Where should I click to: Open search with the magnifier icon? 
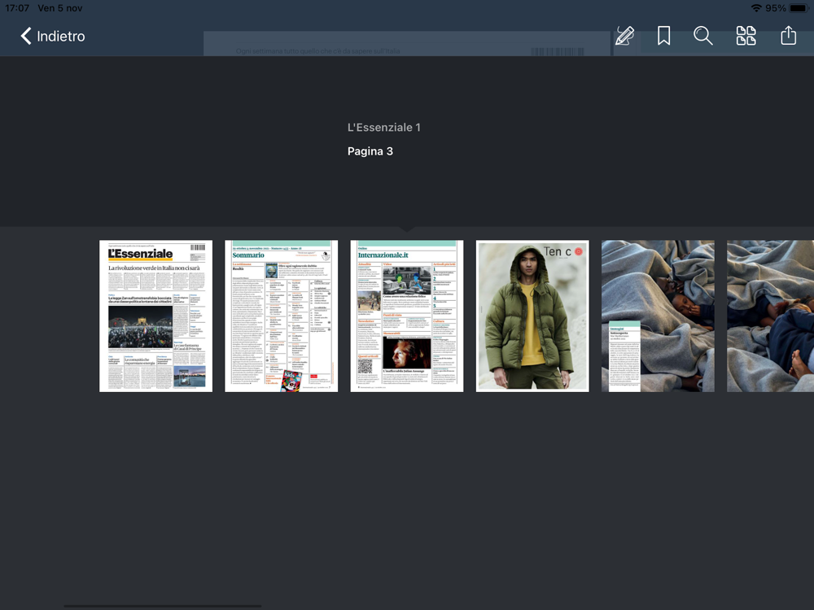click(x=703, y=36)
